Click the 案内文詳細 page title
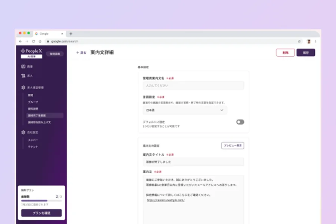336x224 pixels. [102, 53]
